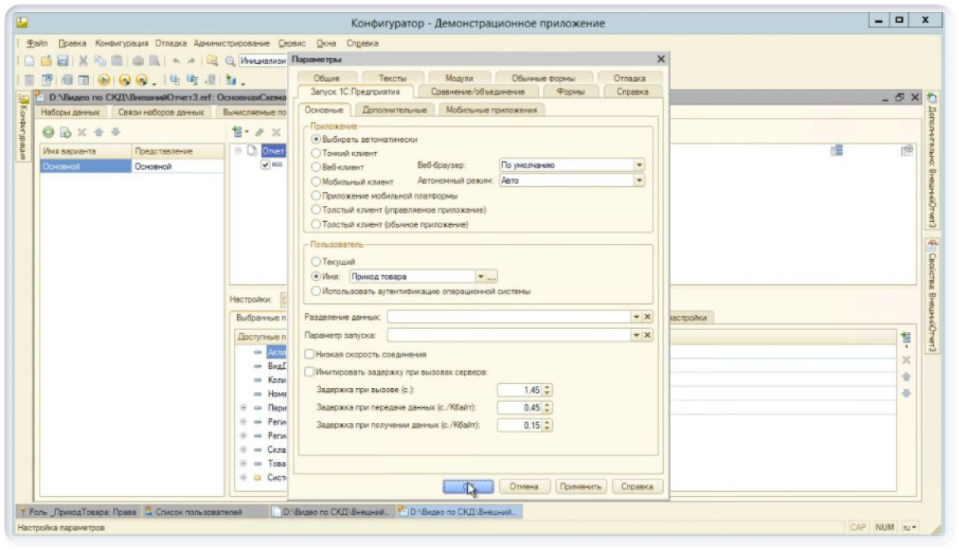Click green add variant icon
Viewport: 959px width, 550px height.
[47, 132]
